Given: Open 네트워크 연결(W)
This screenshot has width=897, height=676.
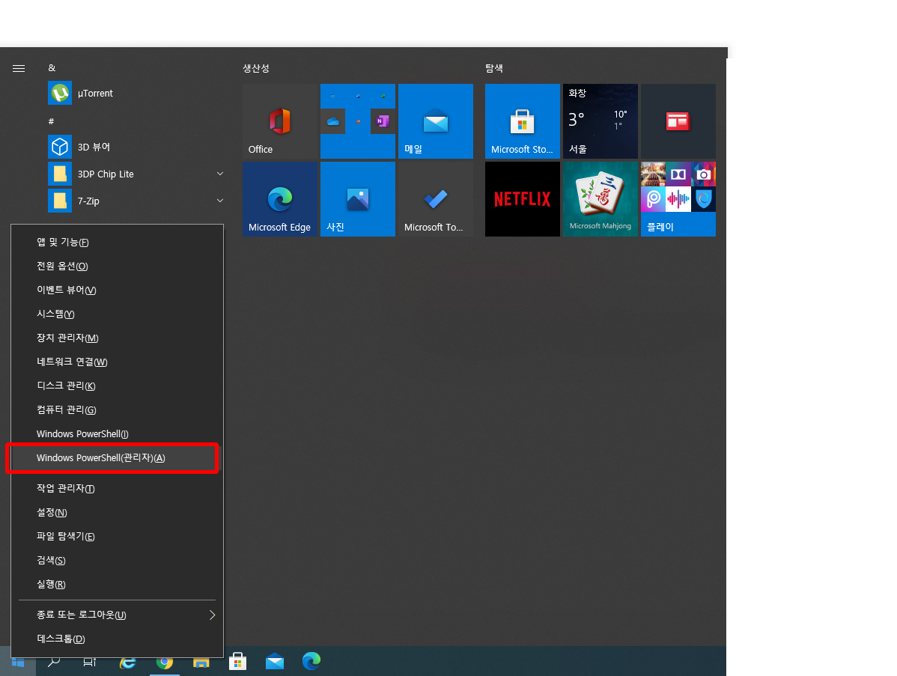Looking at the screenshot, I should (118, 362).
